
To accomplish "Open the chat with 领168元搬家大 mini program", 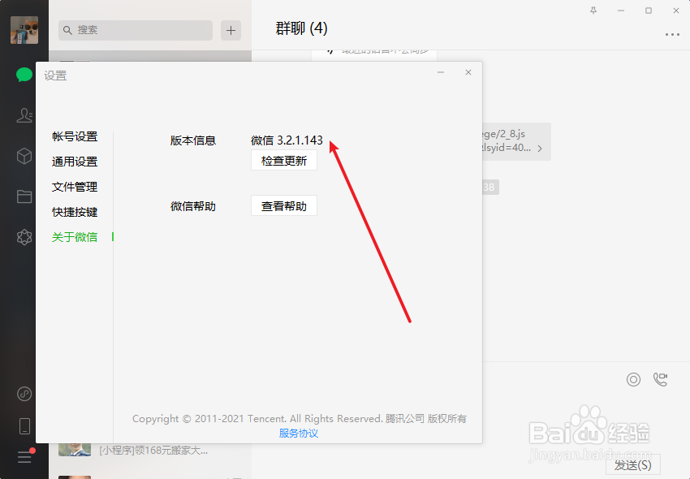I will pos(150,451).
